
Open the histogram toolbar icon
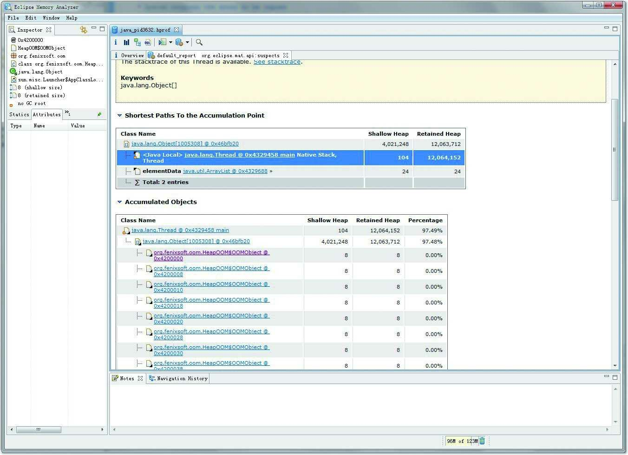126,42
